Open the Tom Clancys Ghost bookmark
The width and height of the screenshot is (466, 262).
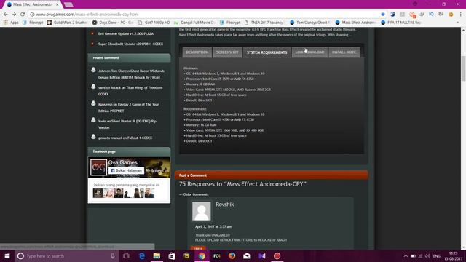tap(310, 23)
